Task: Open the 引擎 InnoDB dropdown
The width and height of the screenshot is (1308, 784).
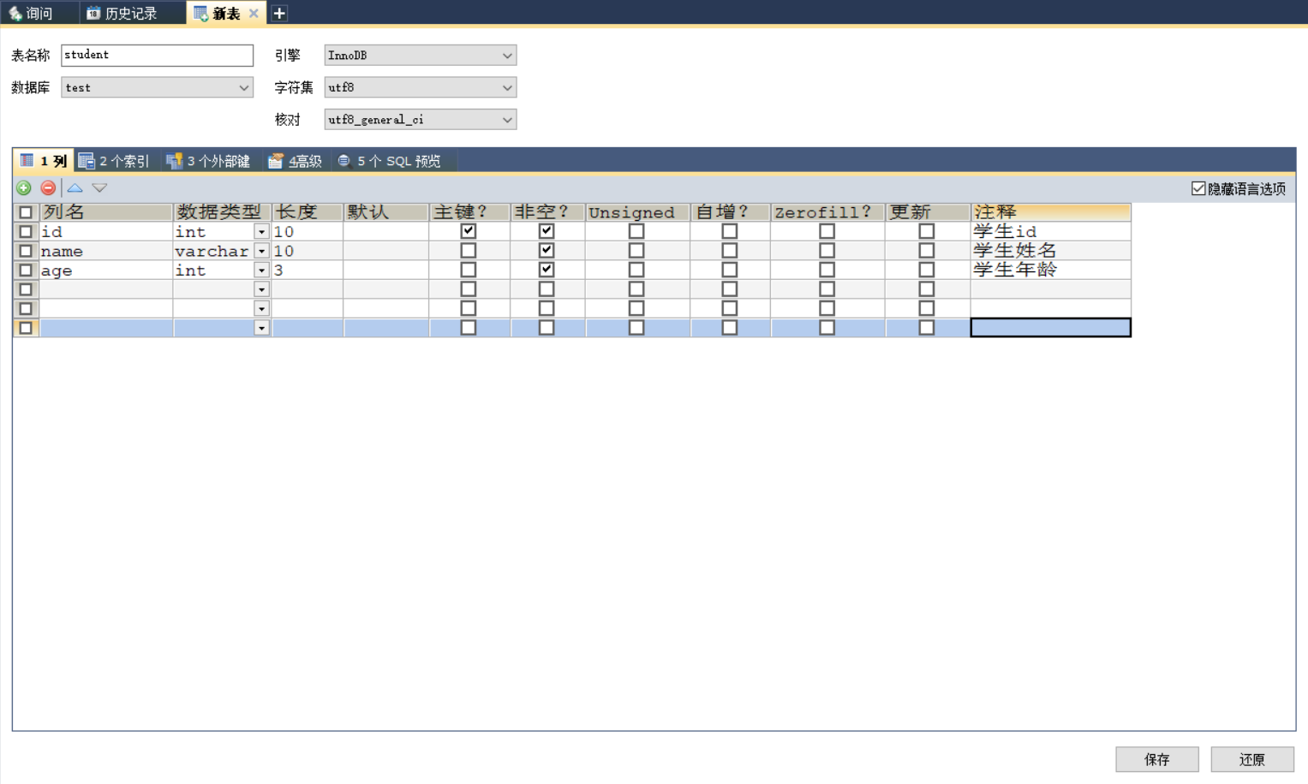Action: [x=420, y=55]
